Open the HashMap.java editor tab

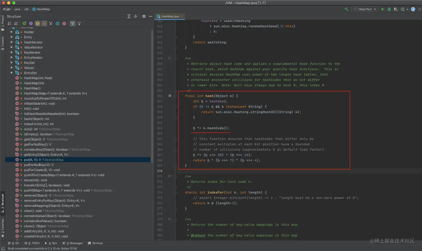(x=170, y=16)
